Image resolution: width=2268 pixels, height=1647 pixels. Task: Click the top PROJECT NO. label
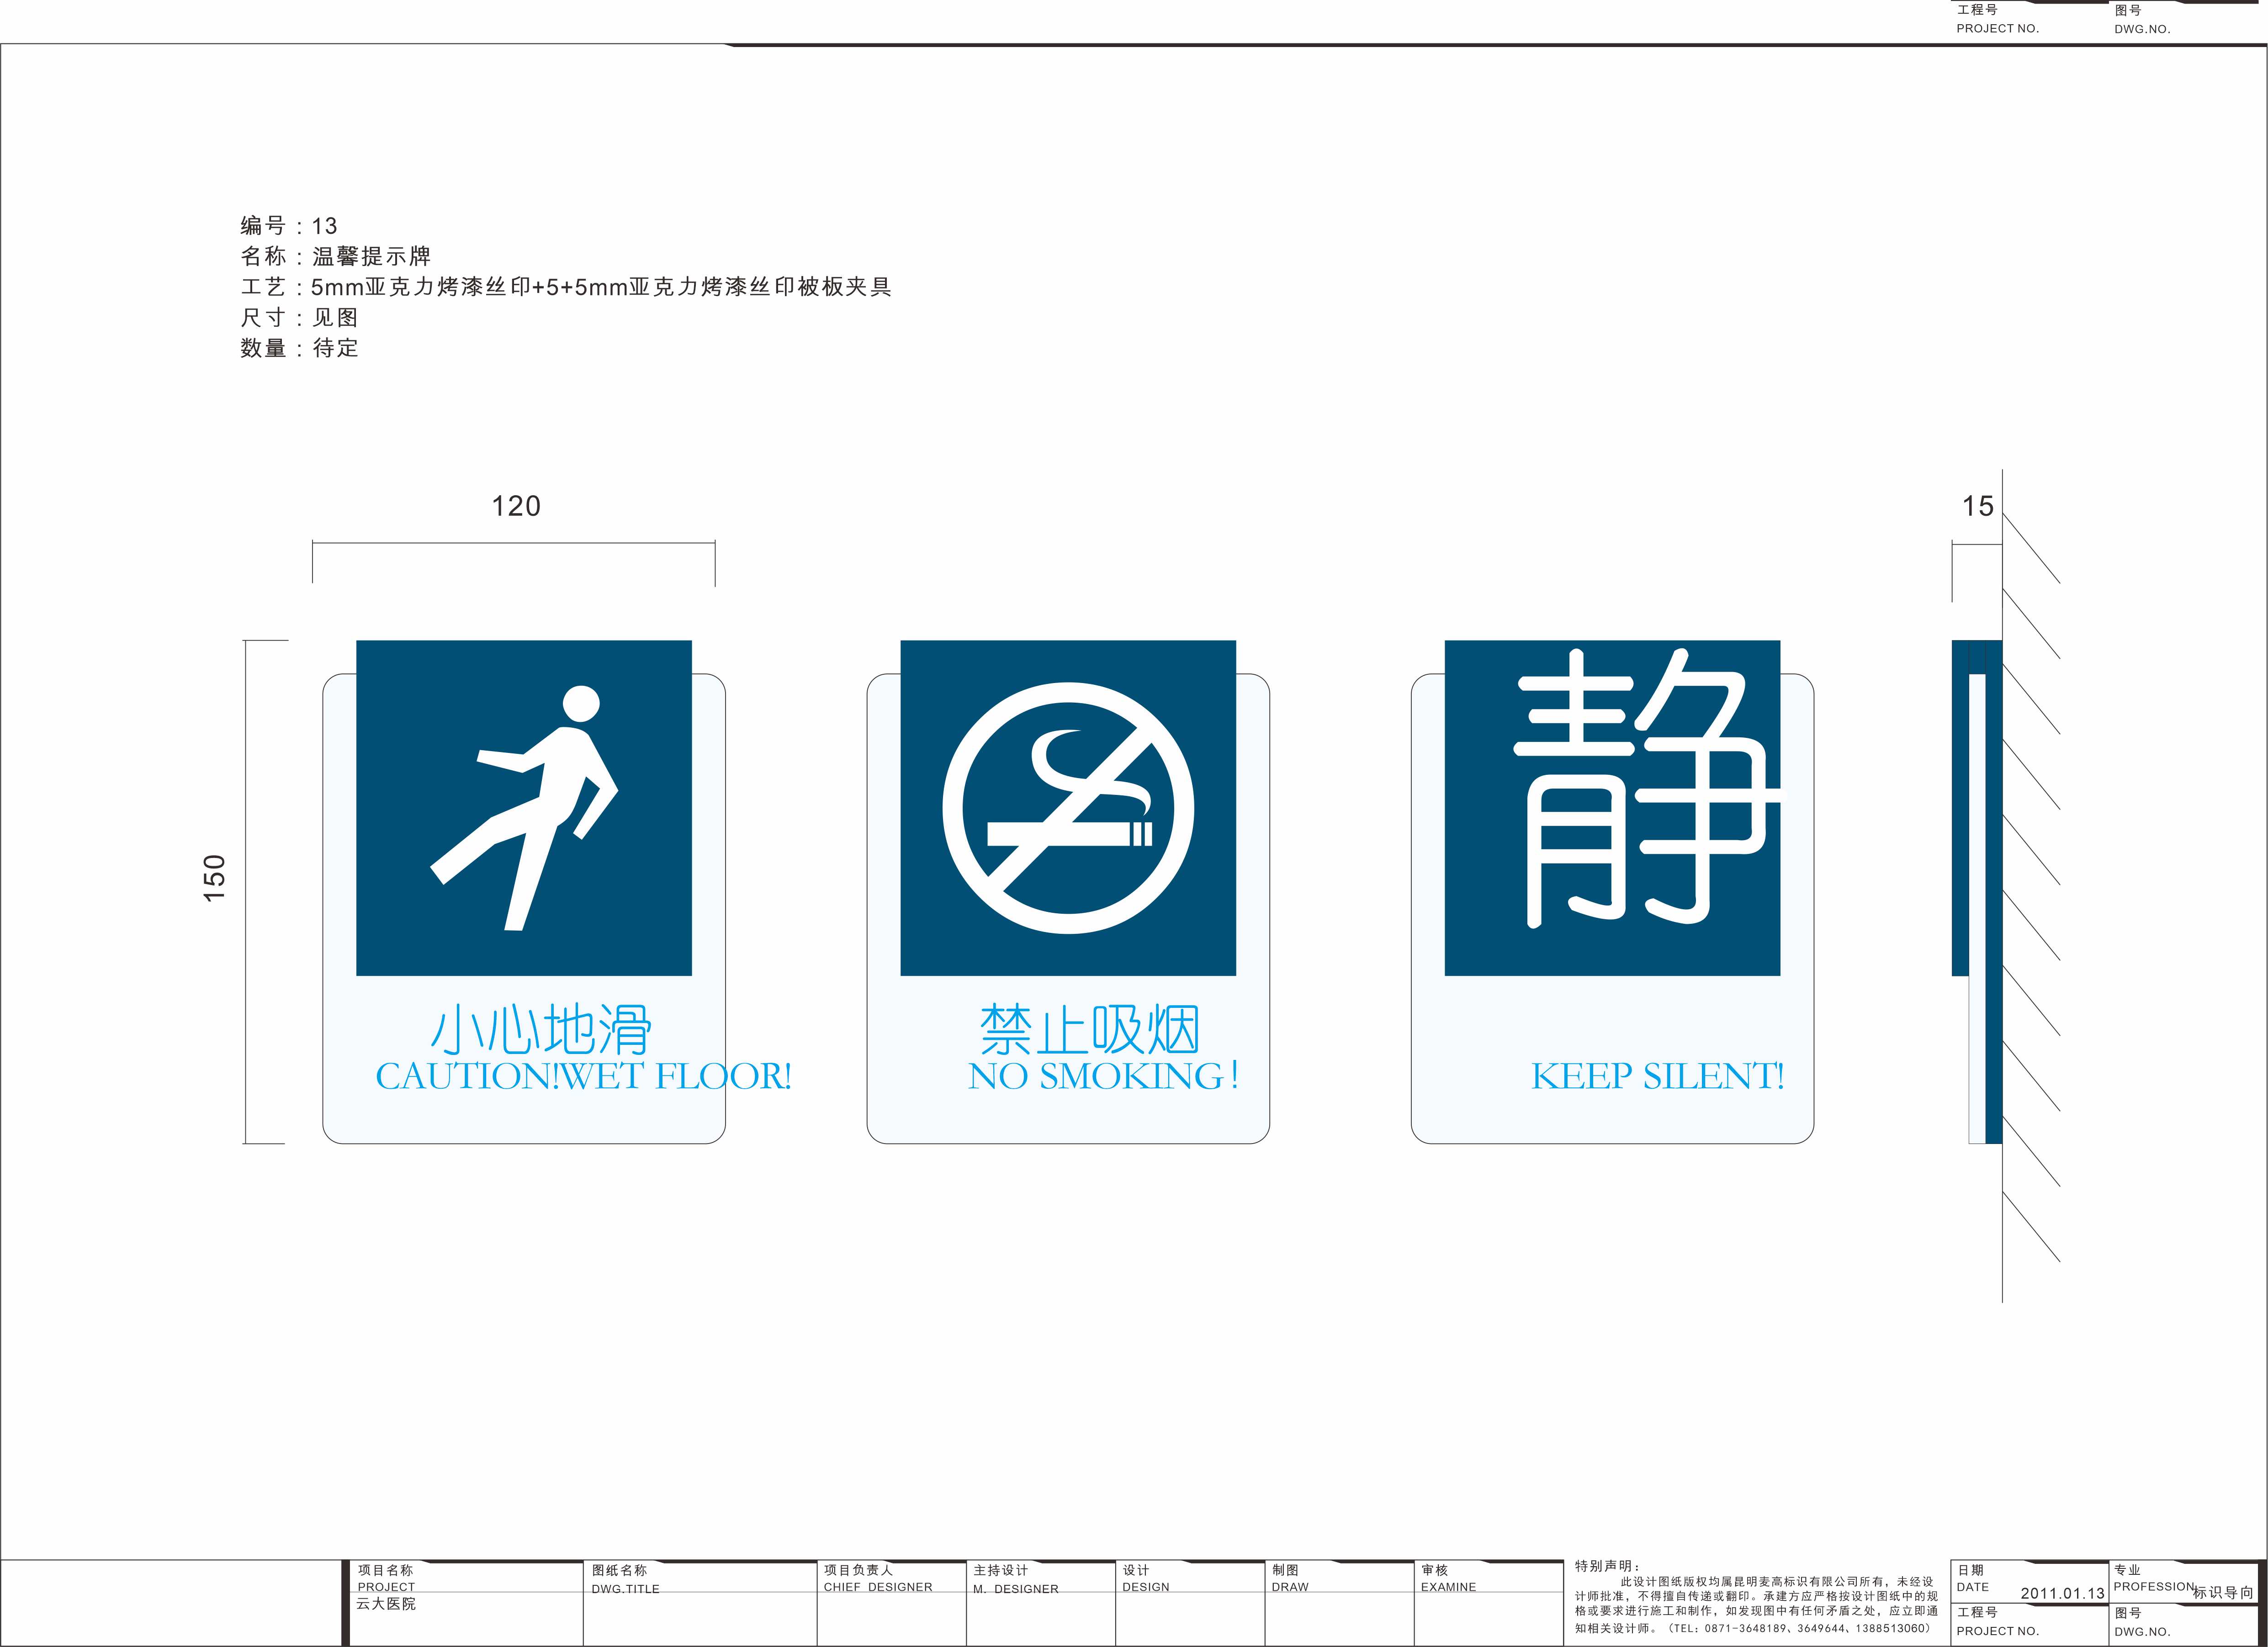pyautogui.click(x=1997, y=28)
